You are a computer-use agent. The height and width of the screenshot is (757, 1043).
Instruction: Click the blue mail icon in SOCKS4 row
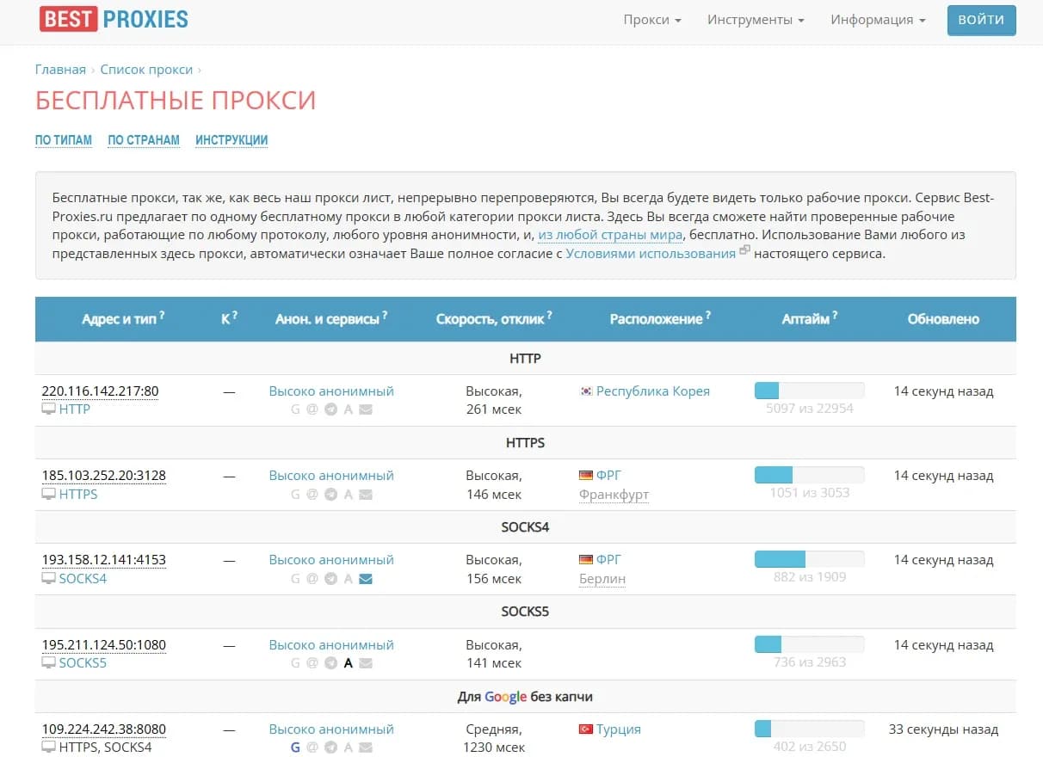coord(365,579)
